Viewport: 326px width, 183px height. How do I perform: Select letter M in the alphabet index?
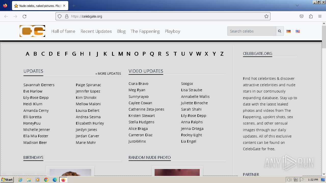point(121,54)
